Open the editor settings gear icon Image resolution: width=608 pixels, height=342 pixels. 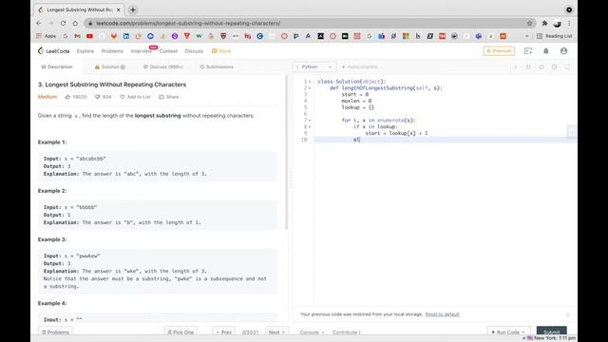point(555,67)
